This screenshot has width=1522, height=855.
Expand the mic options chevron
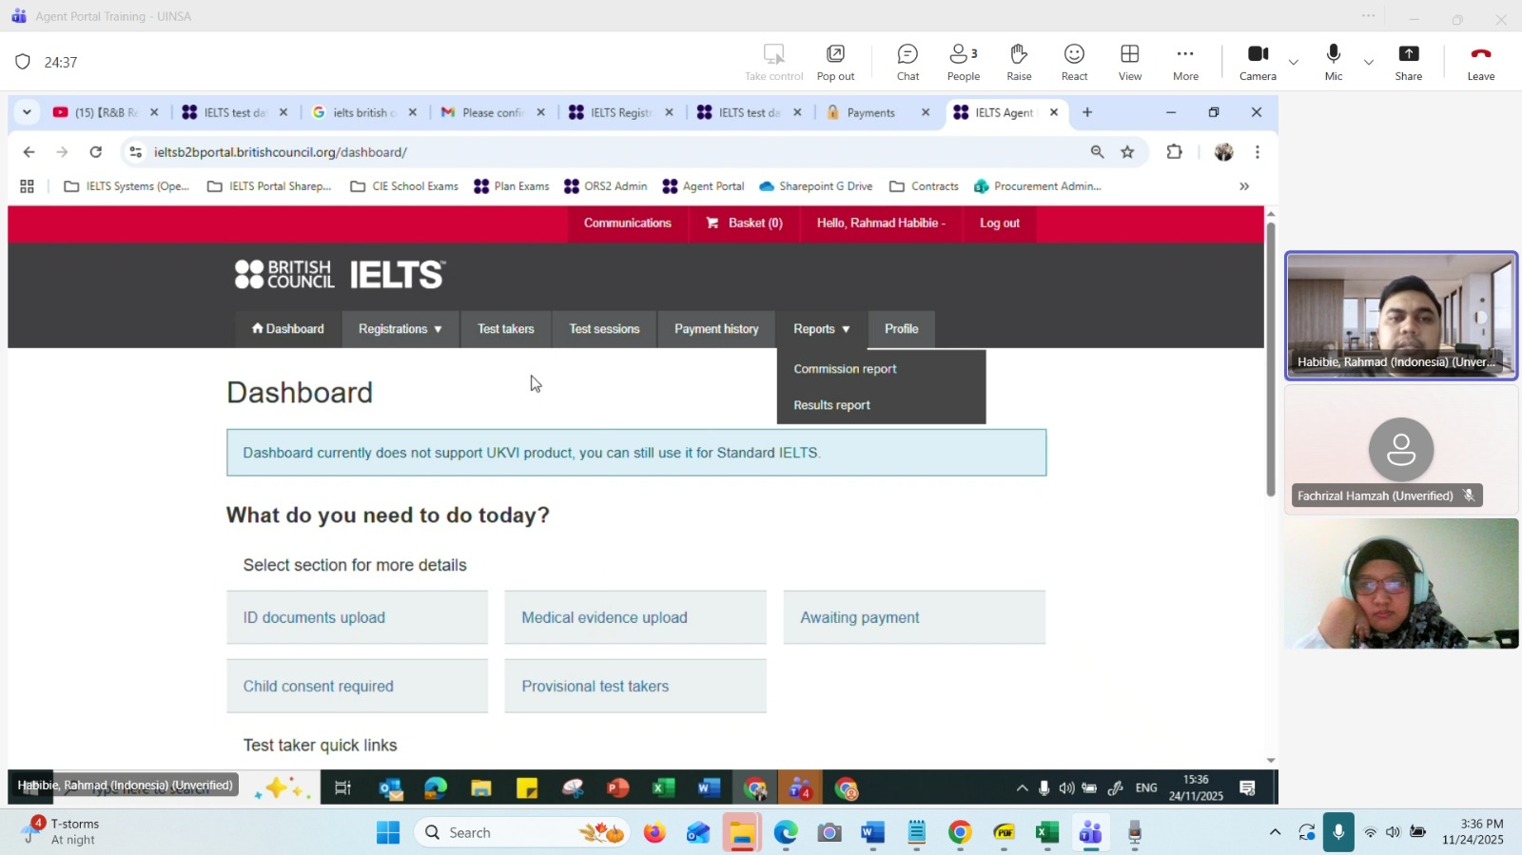pyautogui.click(x=1369, y=63)
